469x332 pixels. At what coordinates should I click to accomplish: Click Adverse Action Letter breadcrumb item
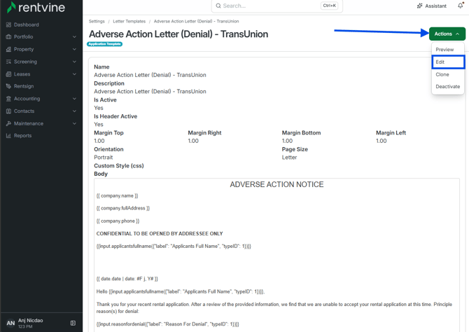point(196,21)
